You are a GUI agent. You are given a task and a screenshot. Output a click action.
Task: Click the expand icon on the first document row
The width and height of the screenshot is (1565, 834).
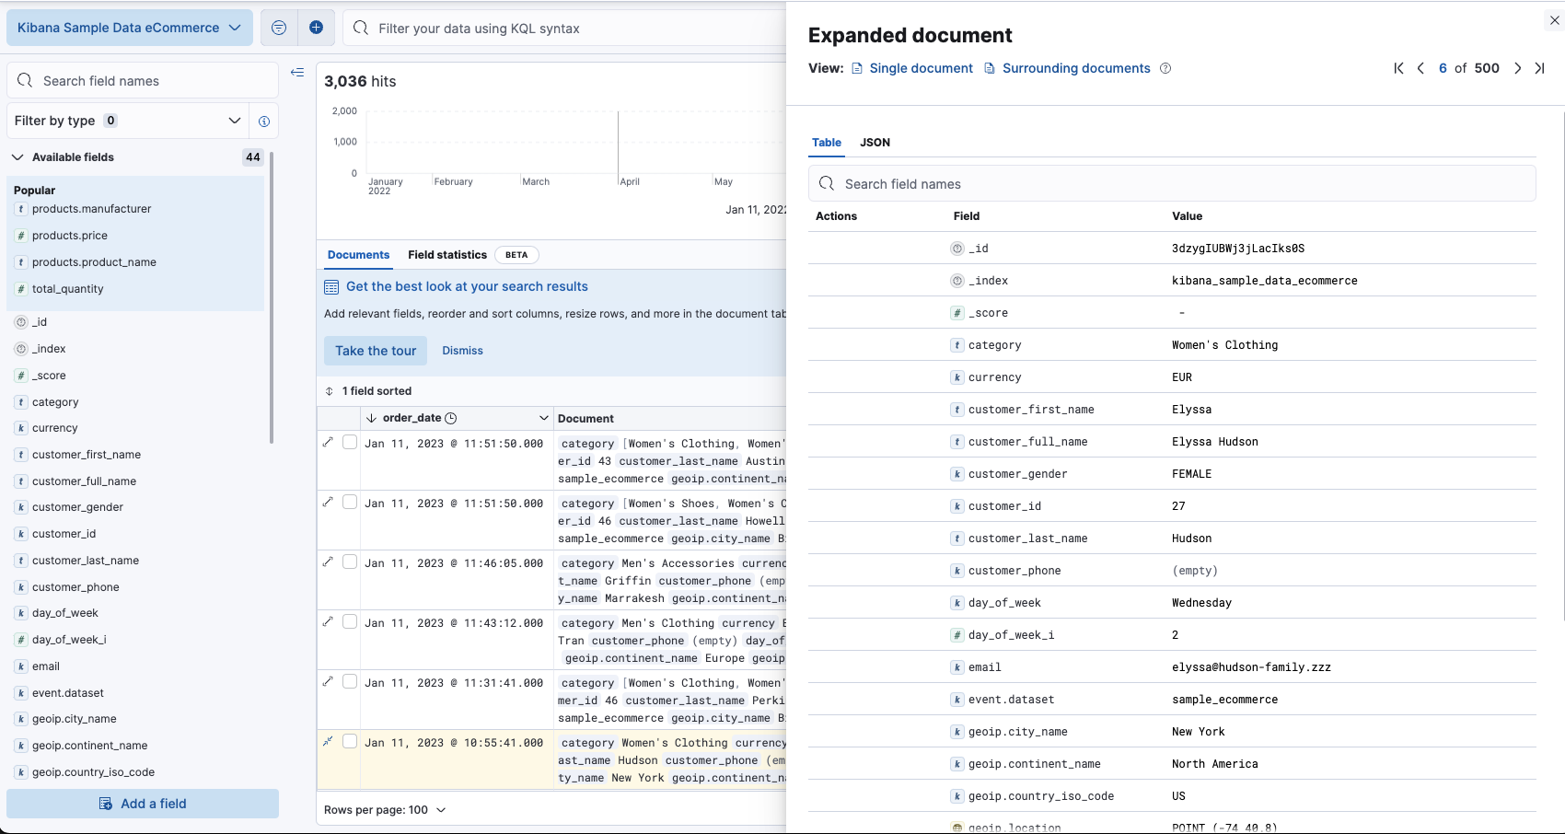pyautogui.click(x=329, y=442)
